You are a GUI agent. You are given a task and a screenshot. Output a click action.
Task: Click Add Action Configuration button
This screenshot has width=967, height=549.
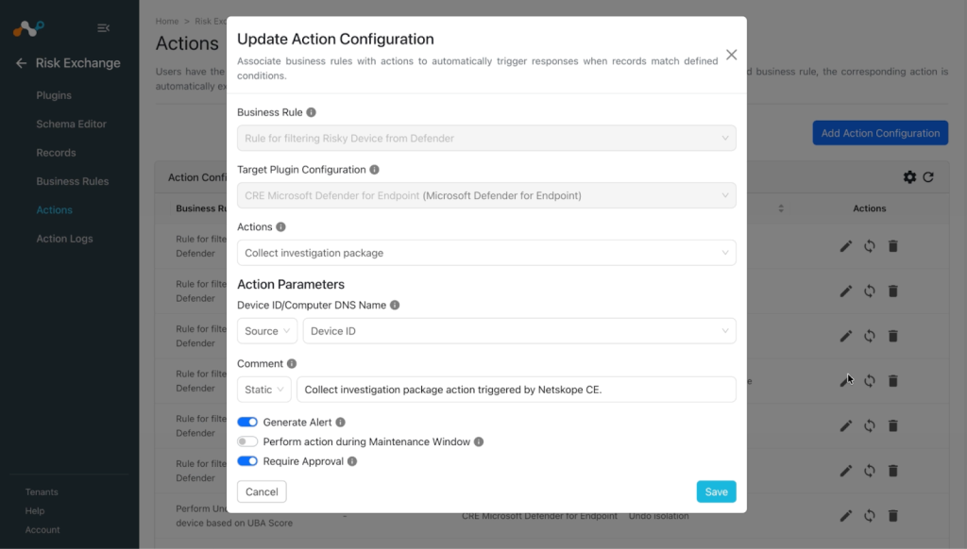[880, 133]
